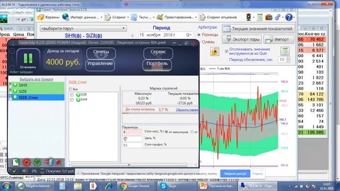This screenshot has width=340, height=191.
Task: Click the Экспорт пары button
Action: coord(242,39)
